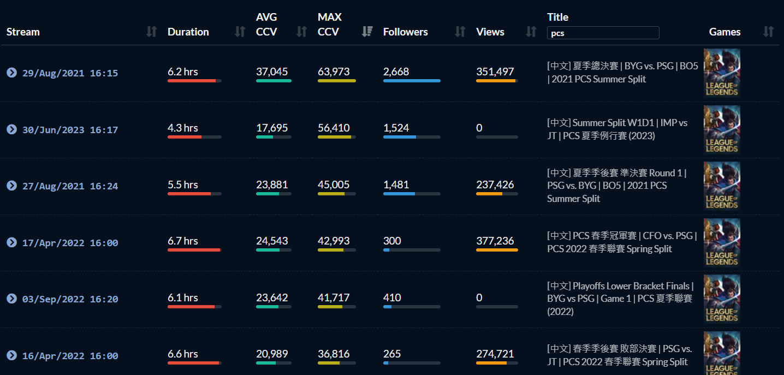This screenshot has width=784, height=375.
Task: Click the 377,236 views value
Action: tap(495, 241)
